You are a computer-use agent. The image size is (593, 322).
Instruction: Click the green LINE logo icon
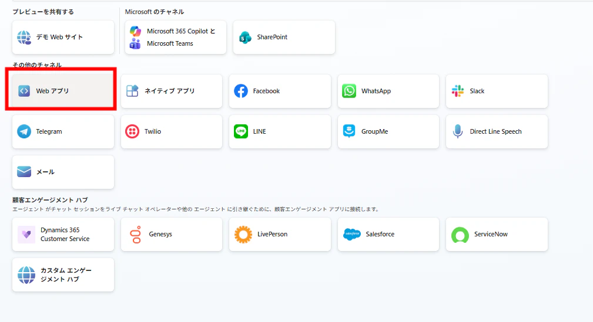[x=241, y=131]
